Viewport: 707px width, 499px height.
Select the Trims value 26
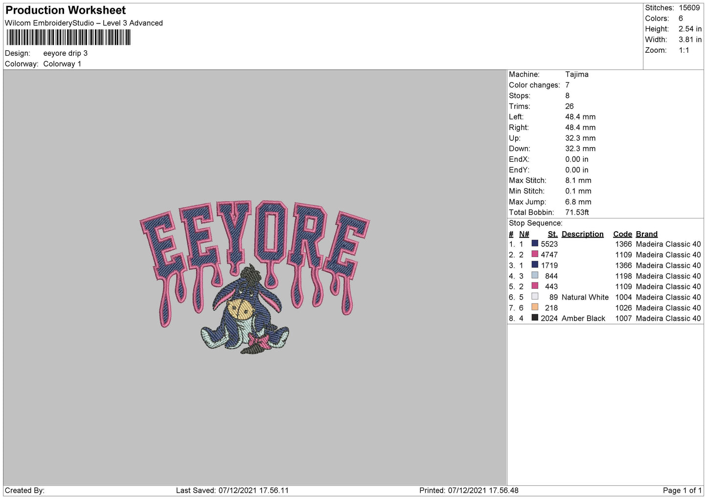[570, 106]
